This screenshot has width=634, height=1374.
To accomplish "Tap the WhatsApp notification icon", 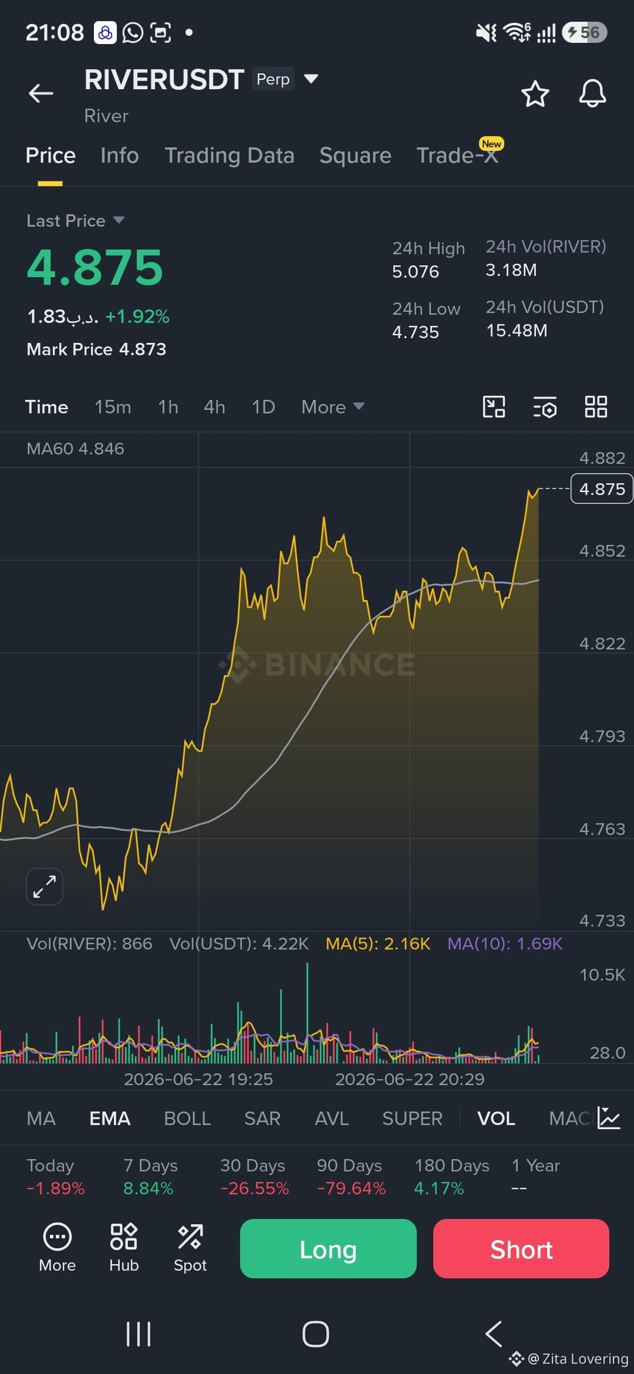I will click(133, 33).
